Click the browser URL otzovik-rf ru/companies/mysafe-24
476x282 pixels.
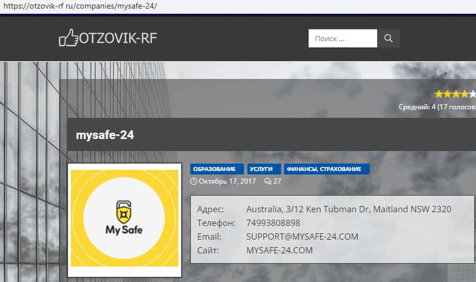(x=80, y=6)
